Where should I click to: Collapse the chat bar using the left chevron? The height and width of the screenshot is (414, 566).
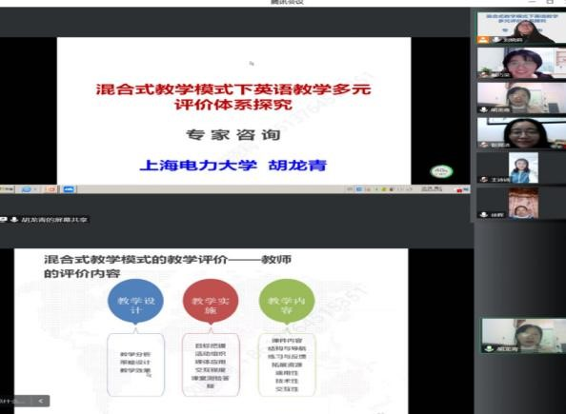click(x=41, y=401)
